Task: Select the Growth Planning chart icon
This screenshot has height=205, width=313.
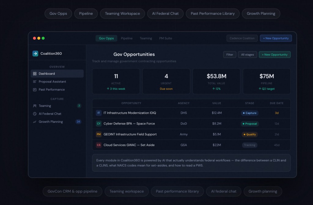Action: [35, 122]
